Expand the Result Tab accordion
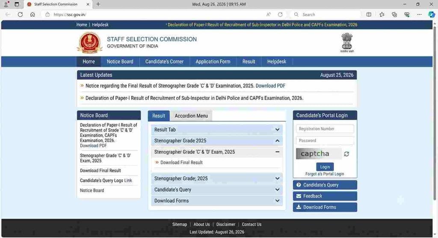This screenshot has width=438, height=238. [217, 130]
